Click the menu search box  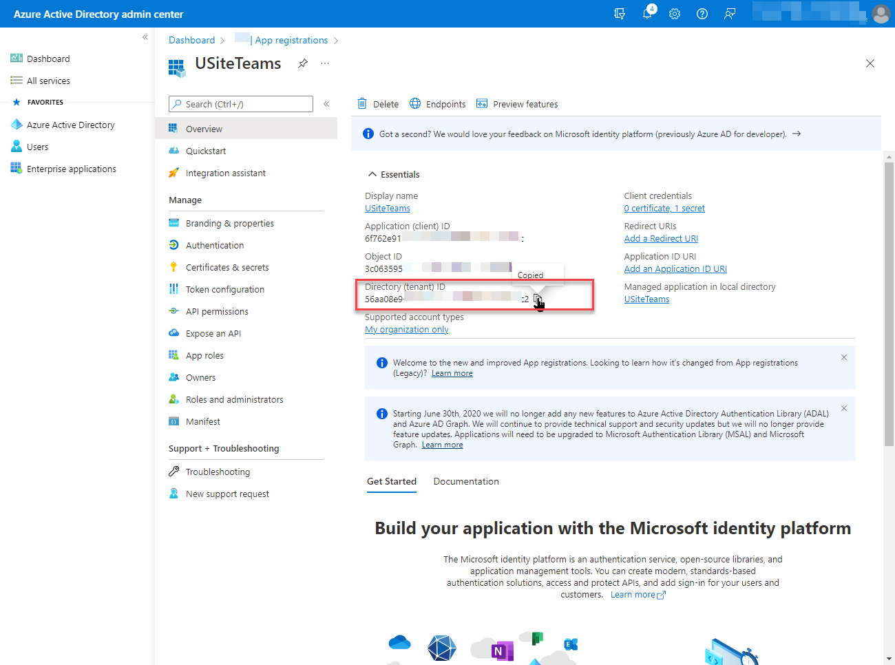241,104
